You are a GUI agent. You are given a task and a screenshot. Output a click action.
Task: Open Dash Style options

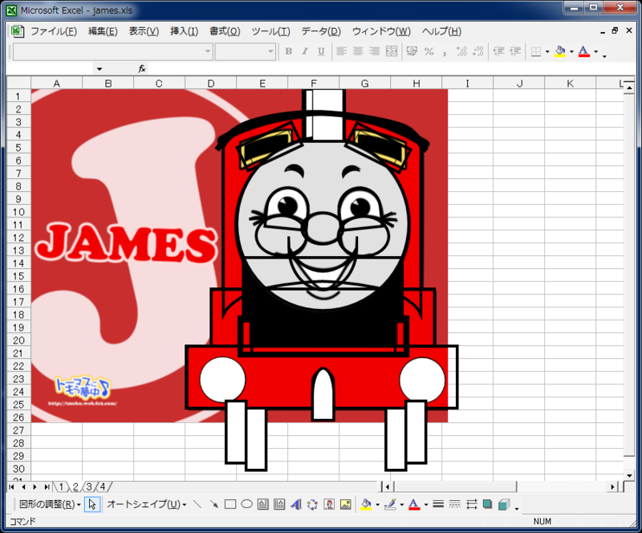[454, 504]
